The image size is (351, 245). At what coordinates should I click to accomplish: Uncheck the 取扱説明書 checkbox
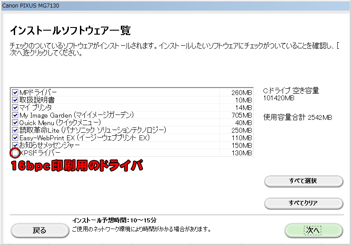[x=15, y=100]
